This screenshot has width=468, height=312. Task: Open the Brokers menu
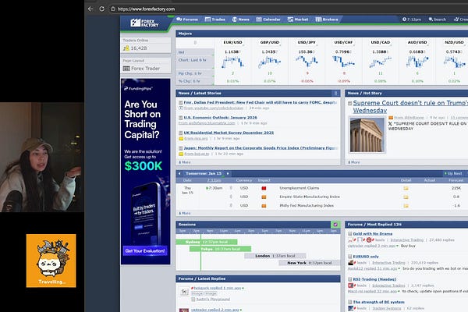tap(327, 19)
